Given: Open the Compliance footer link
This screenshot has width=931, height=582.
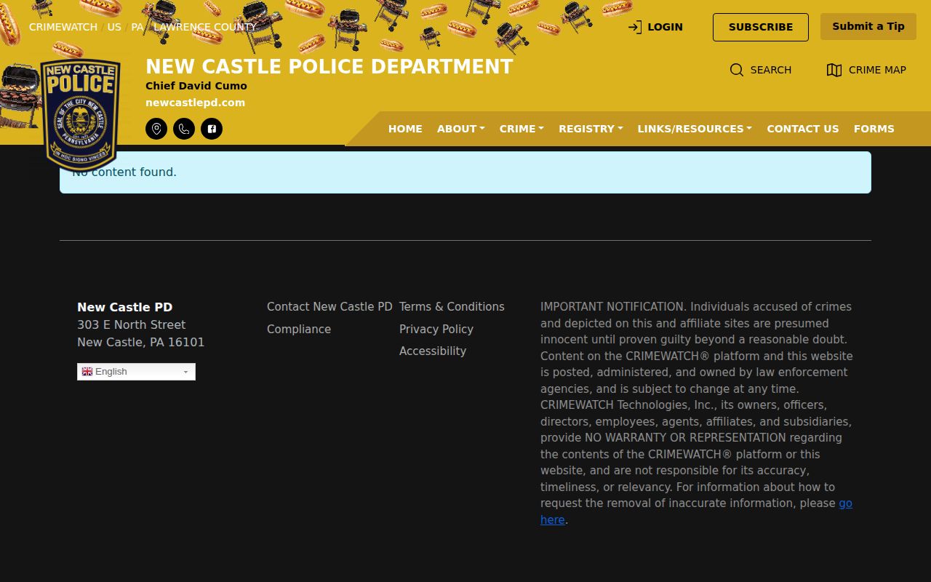Looking at the screenshot, I should click(x=299, y=329).
